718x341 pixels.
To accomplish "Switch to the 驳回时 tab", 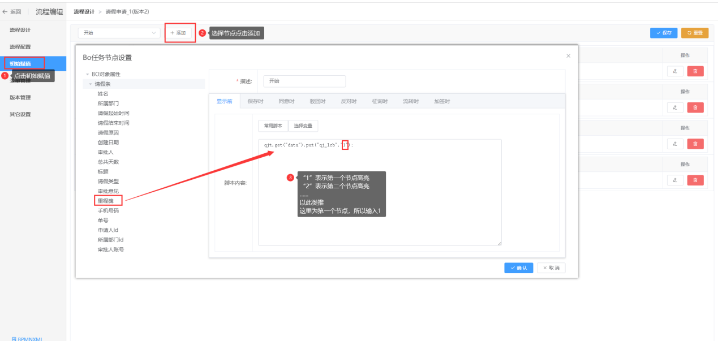I will 317,101.
